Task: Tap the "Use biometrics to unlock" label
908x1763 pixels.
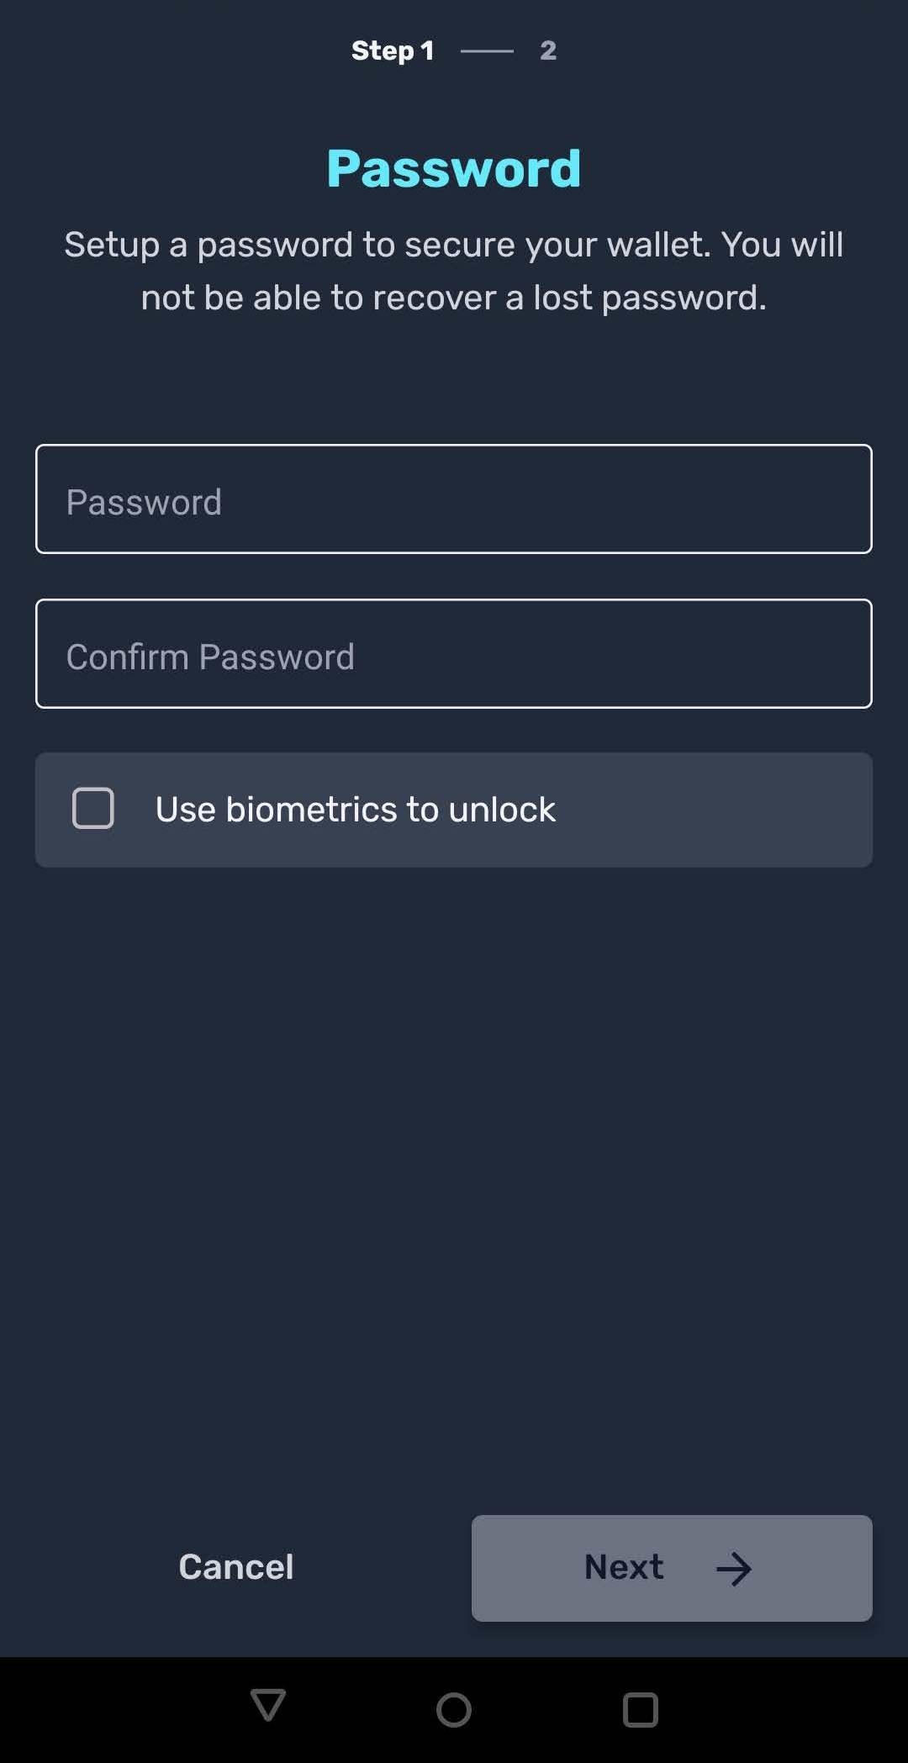Action: [355, 810]
